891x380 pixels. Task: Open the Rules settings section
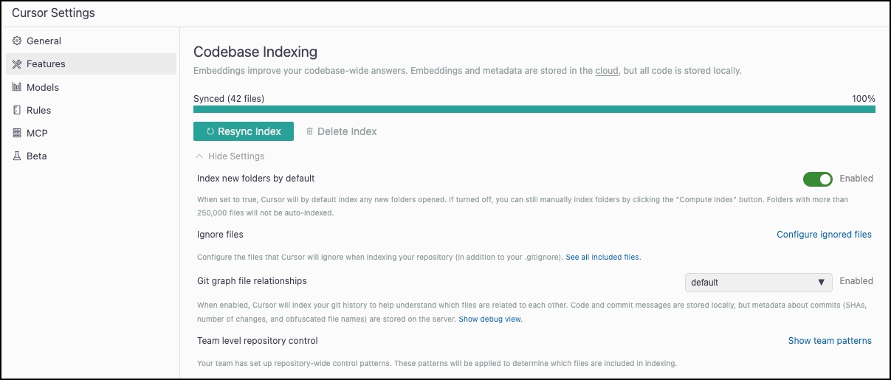pyautogui.click(x=92, y=110)
